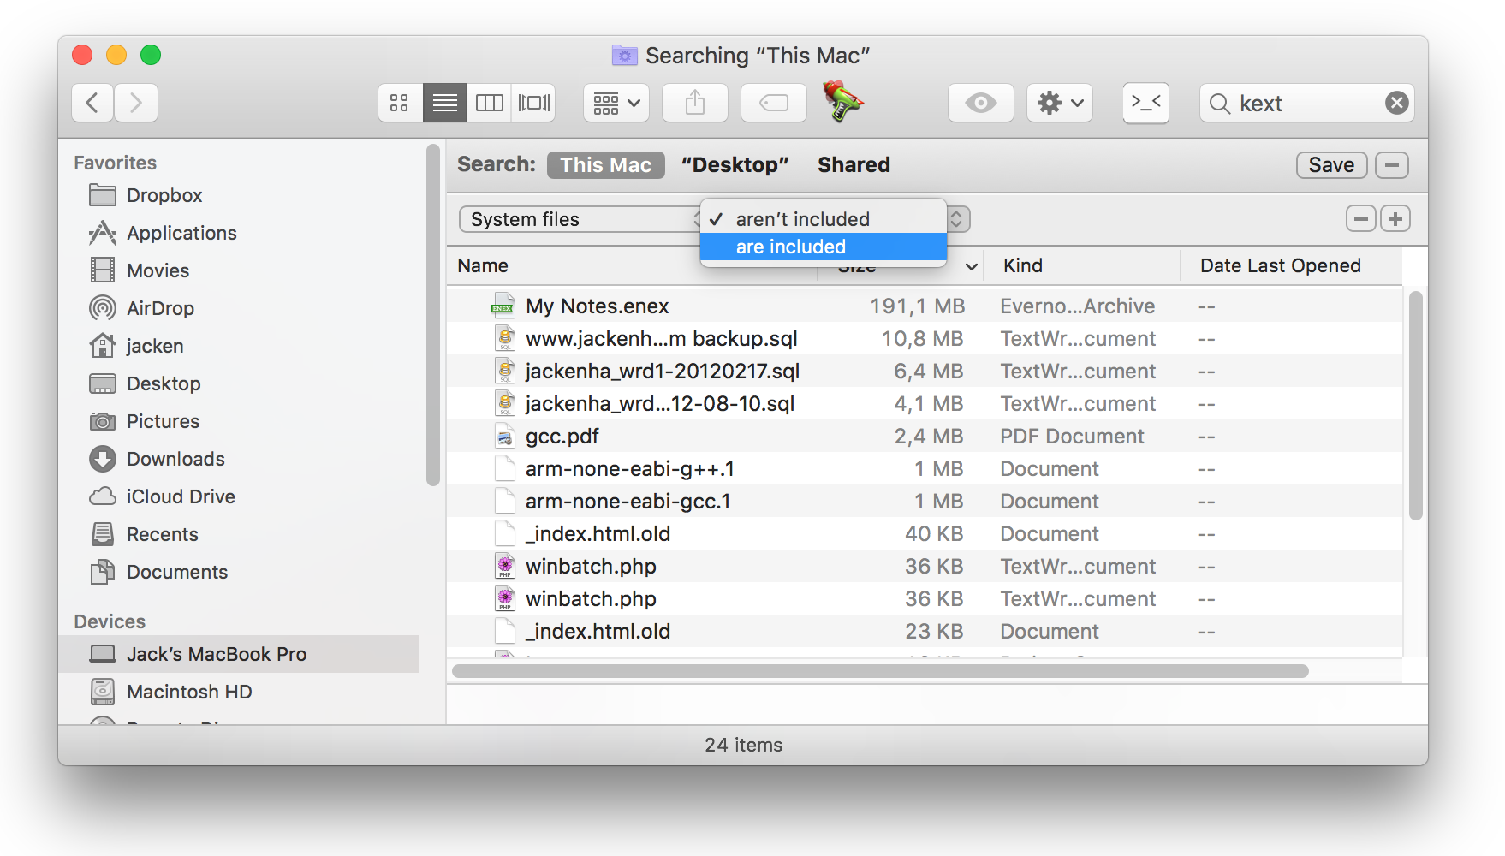Launch the ray gun app in the toolbar

[843, 102]
